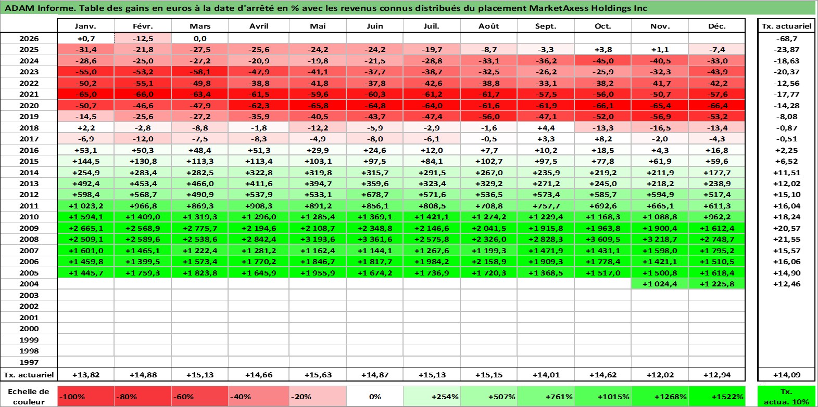Click the ADAM Informe title bar text
This screenshot has width=818, height=407.
coord(326,8)
